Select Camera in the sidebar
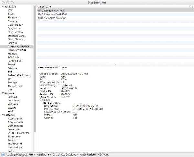The image size is (194, 157). (x=12, y=21)
